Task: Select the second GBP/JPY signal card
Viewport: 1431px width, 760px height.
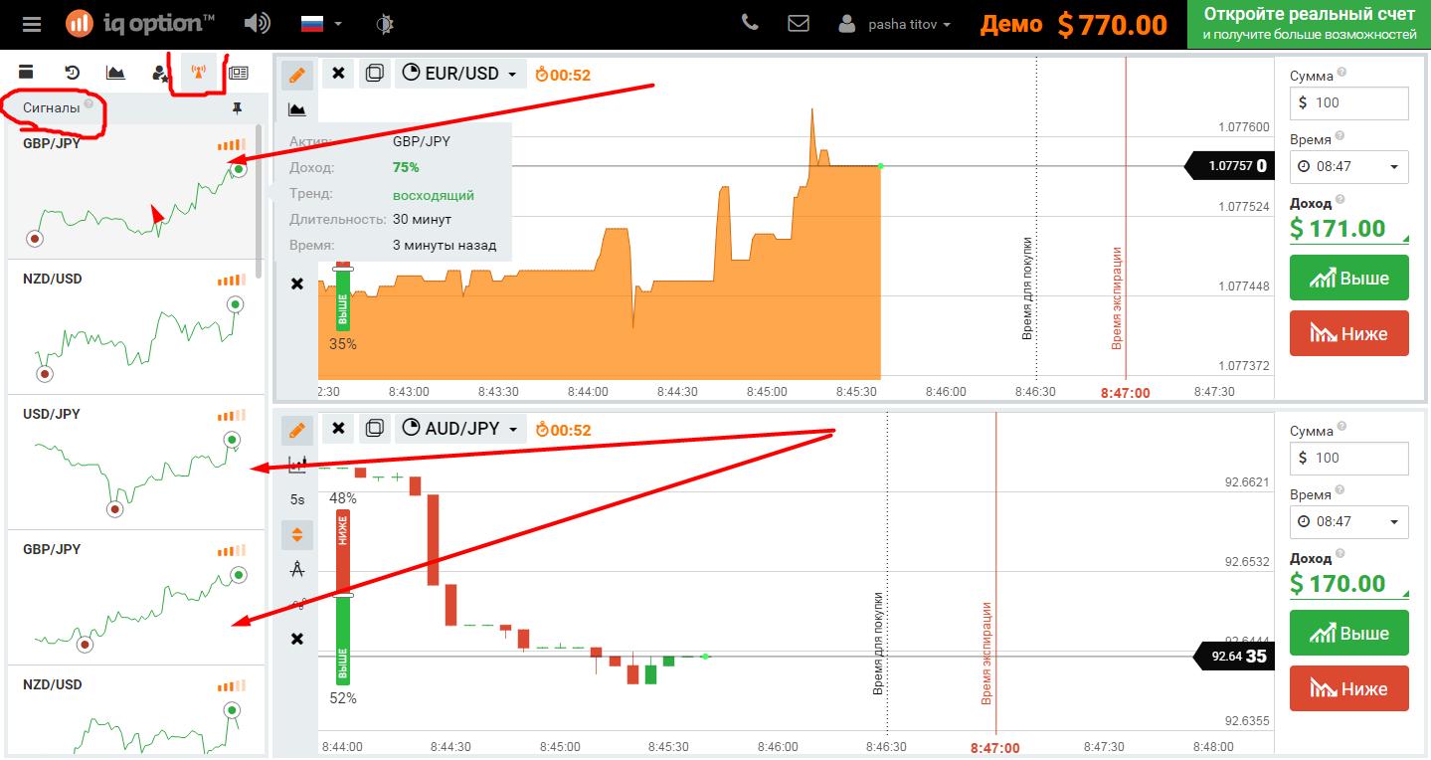Action: point(133,598)
